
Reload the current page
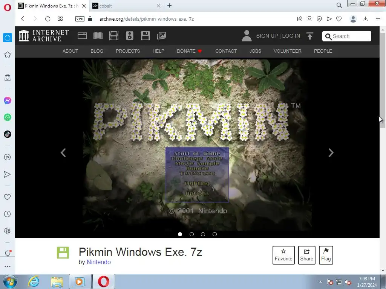[47, 19]
